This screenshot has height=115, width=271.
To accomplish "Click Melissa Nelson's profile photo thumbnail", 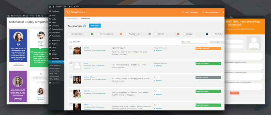I will pos(77,80).
